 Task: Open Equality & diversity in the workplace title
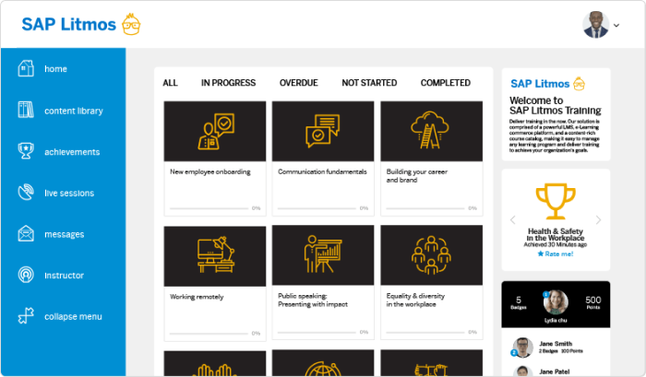click(x=415, y=300)
